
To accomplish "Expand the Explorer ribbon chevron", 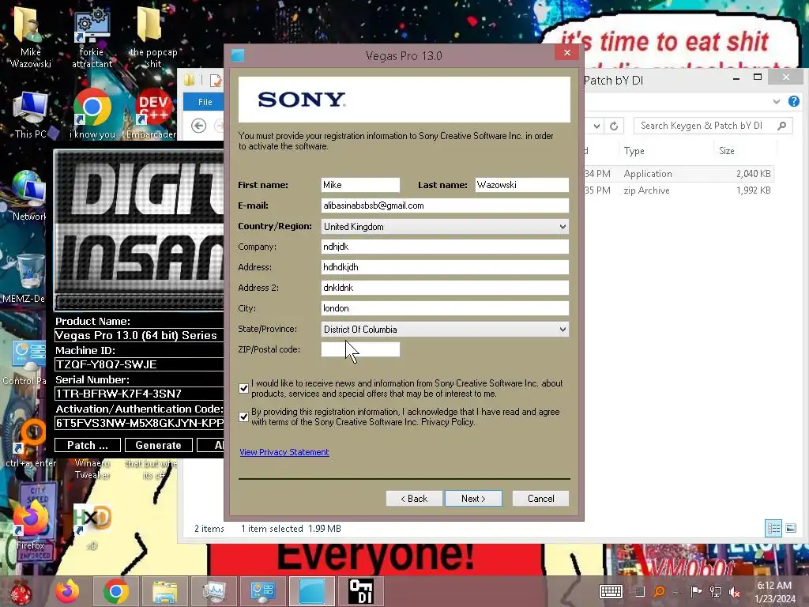I will (776, 102).
